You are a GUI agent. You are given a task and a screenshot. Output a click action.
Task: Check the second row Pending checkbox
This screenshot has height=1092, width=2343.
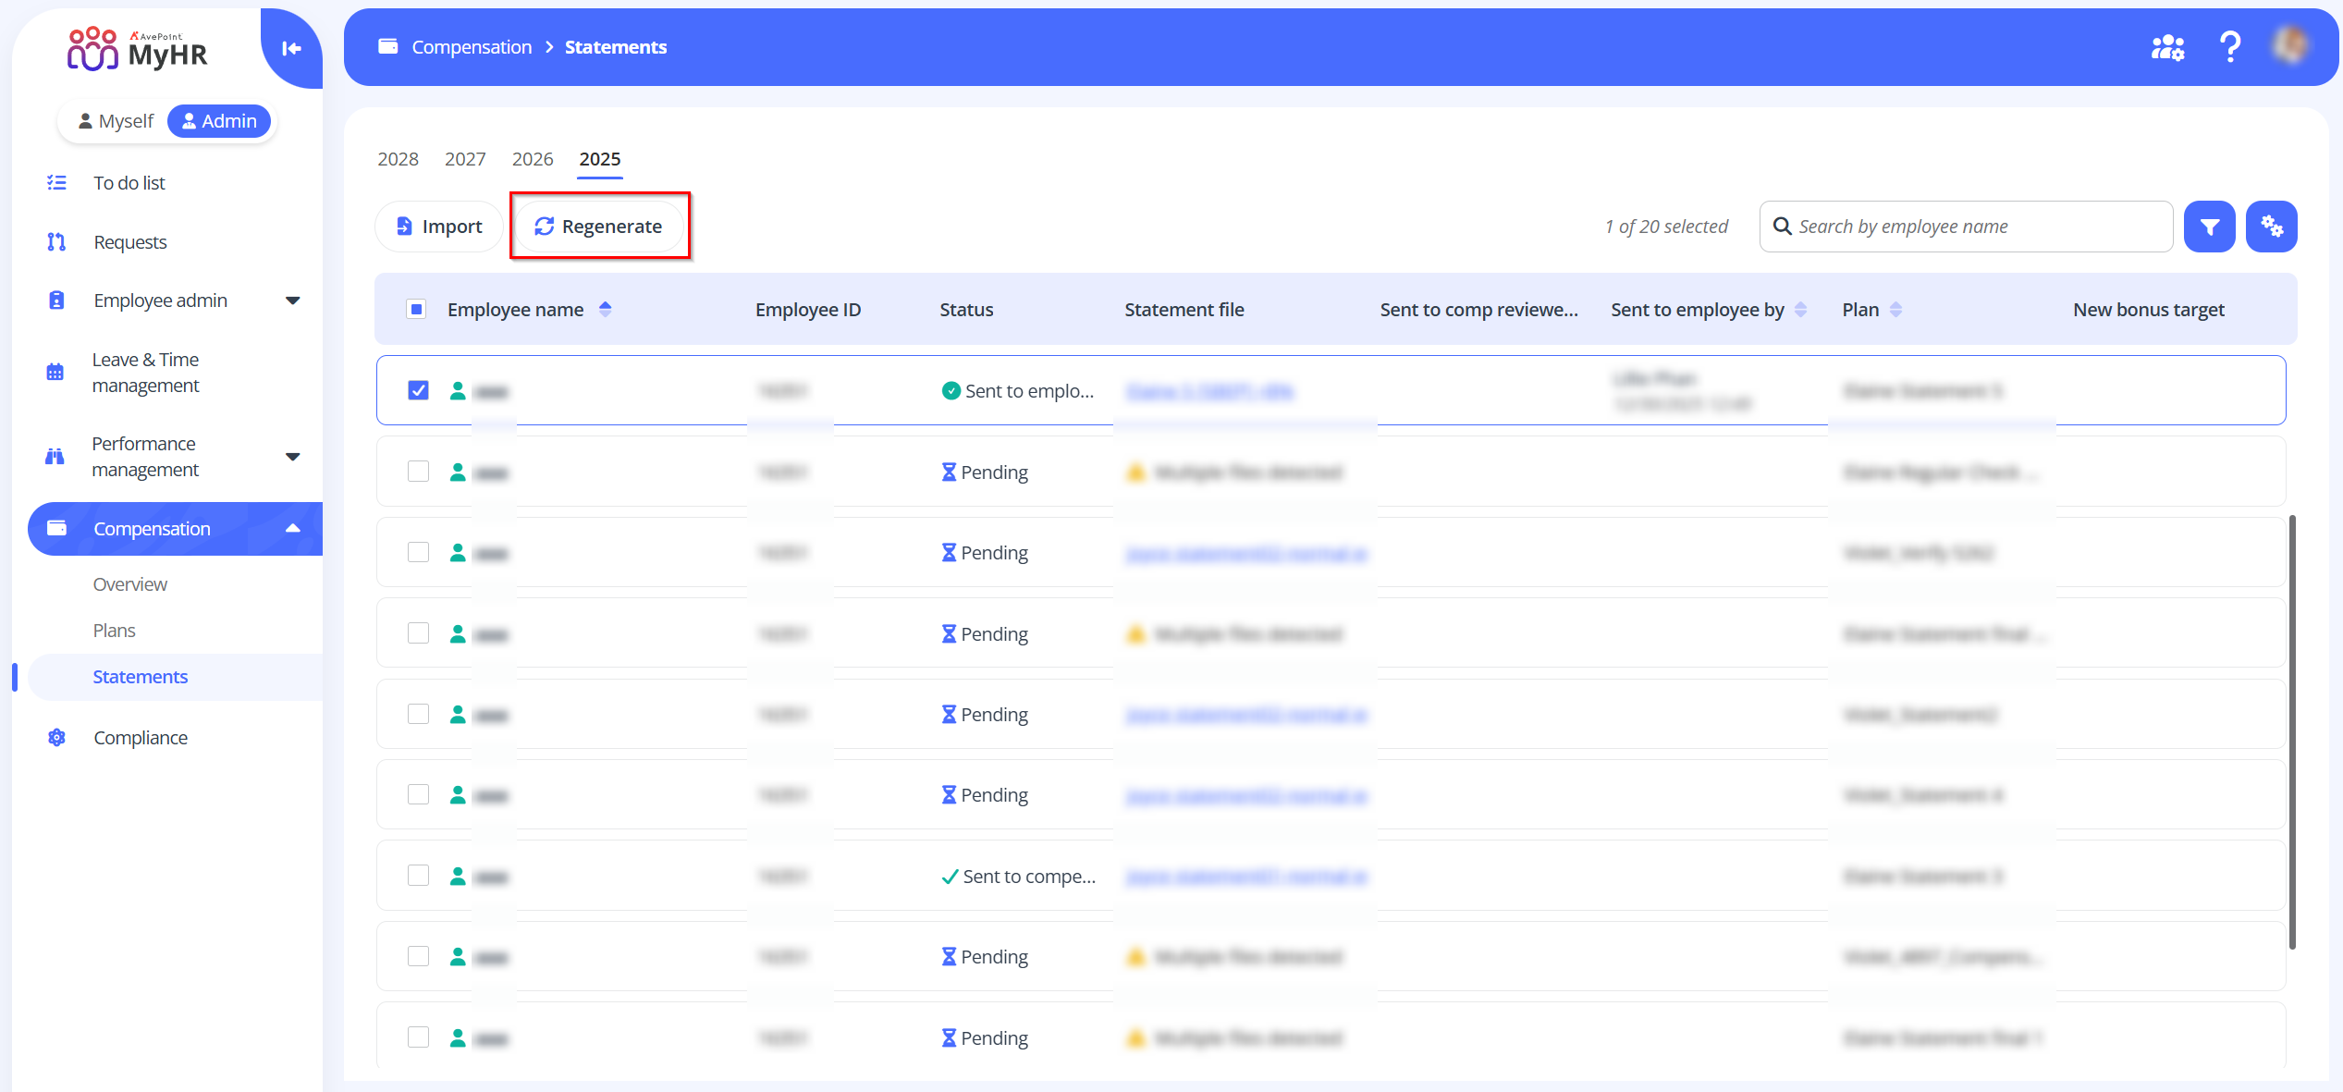click(418, 472)
